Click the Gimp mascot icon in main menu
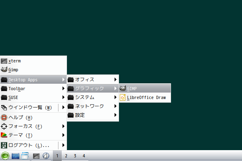The height and width of the screenshot is (161, 242). coord(4,70)
